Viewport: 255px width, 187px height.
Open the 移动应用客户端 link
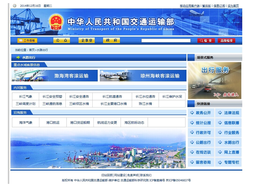coord(189,6)
